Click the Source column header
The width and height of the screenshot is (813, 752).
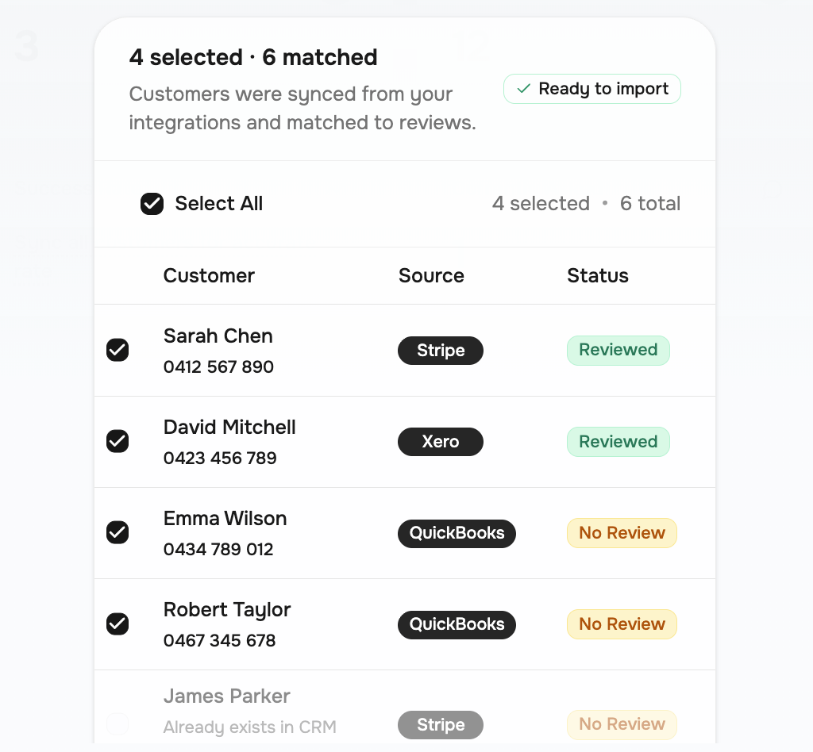(431, 275)
